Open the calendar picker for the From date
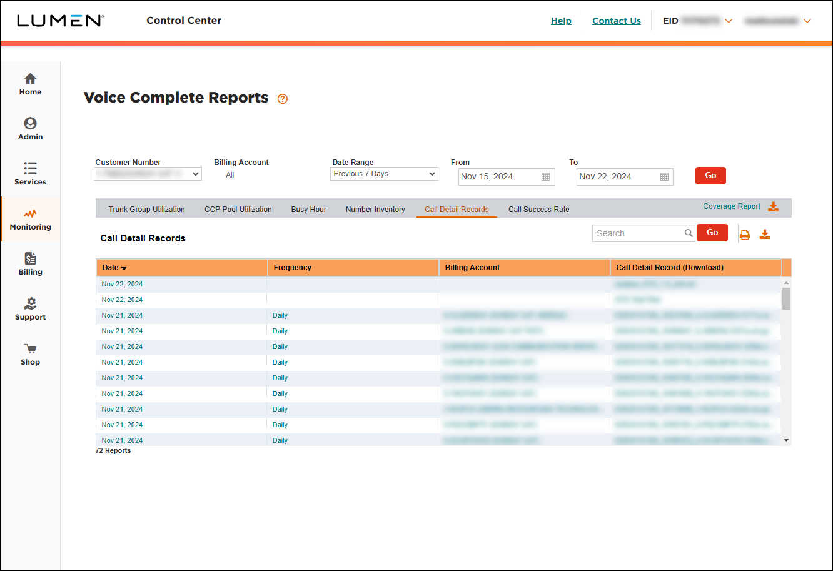The image size is (833, 571). click(x=546, y=177)
